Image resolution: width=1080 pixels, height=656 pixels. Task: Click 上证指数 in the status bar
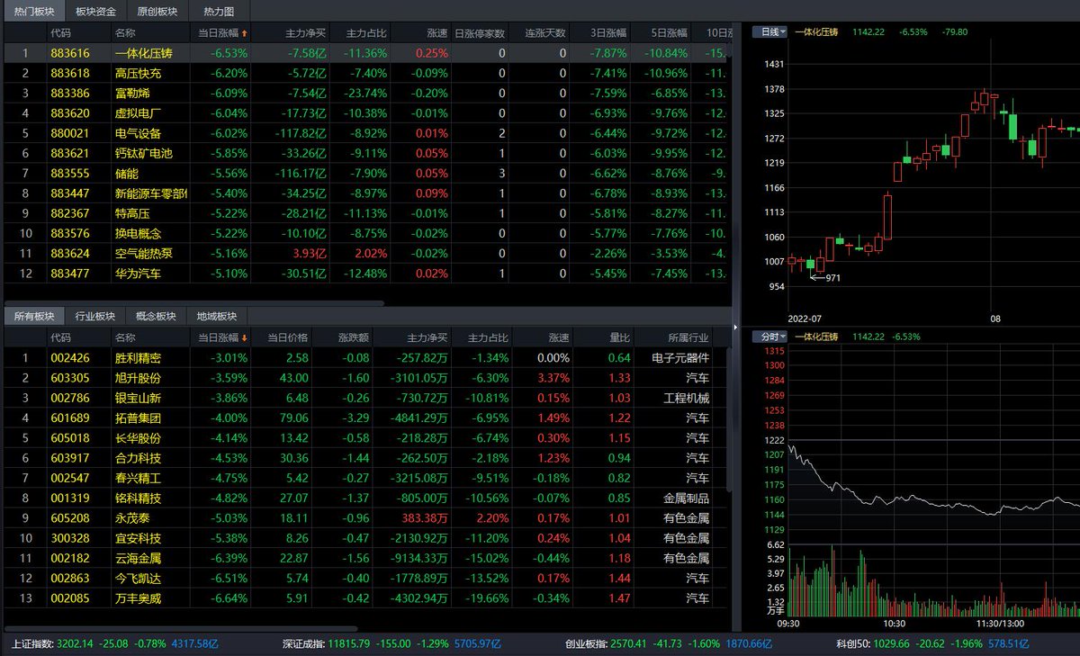pos(33,644)
